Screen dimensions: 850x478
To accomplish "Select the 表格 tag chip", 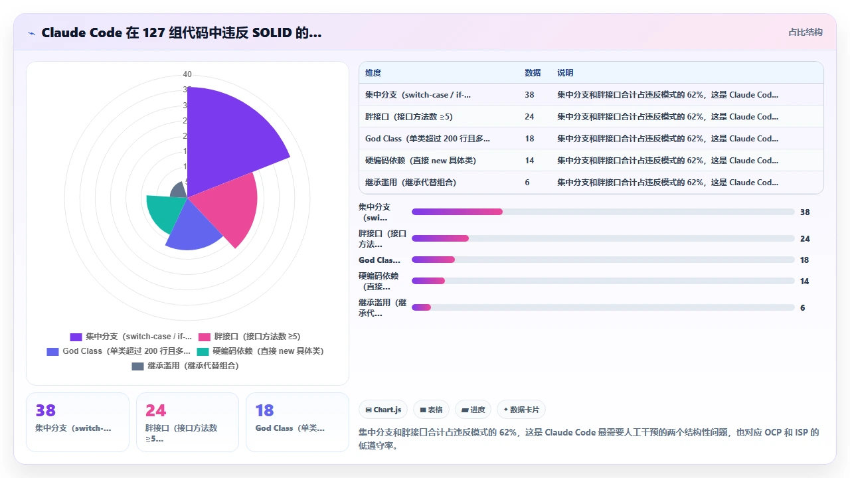I will tap(432, 410).
